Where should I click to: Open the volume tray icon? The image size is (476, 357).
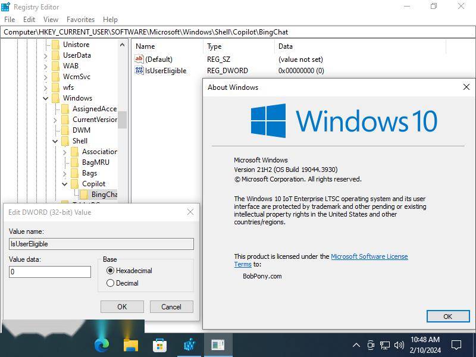pyautogui.click(x=399, y=345)
